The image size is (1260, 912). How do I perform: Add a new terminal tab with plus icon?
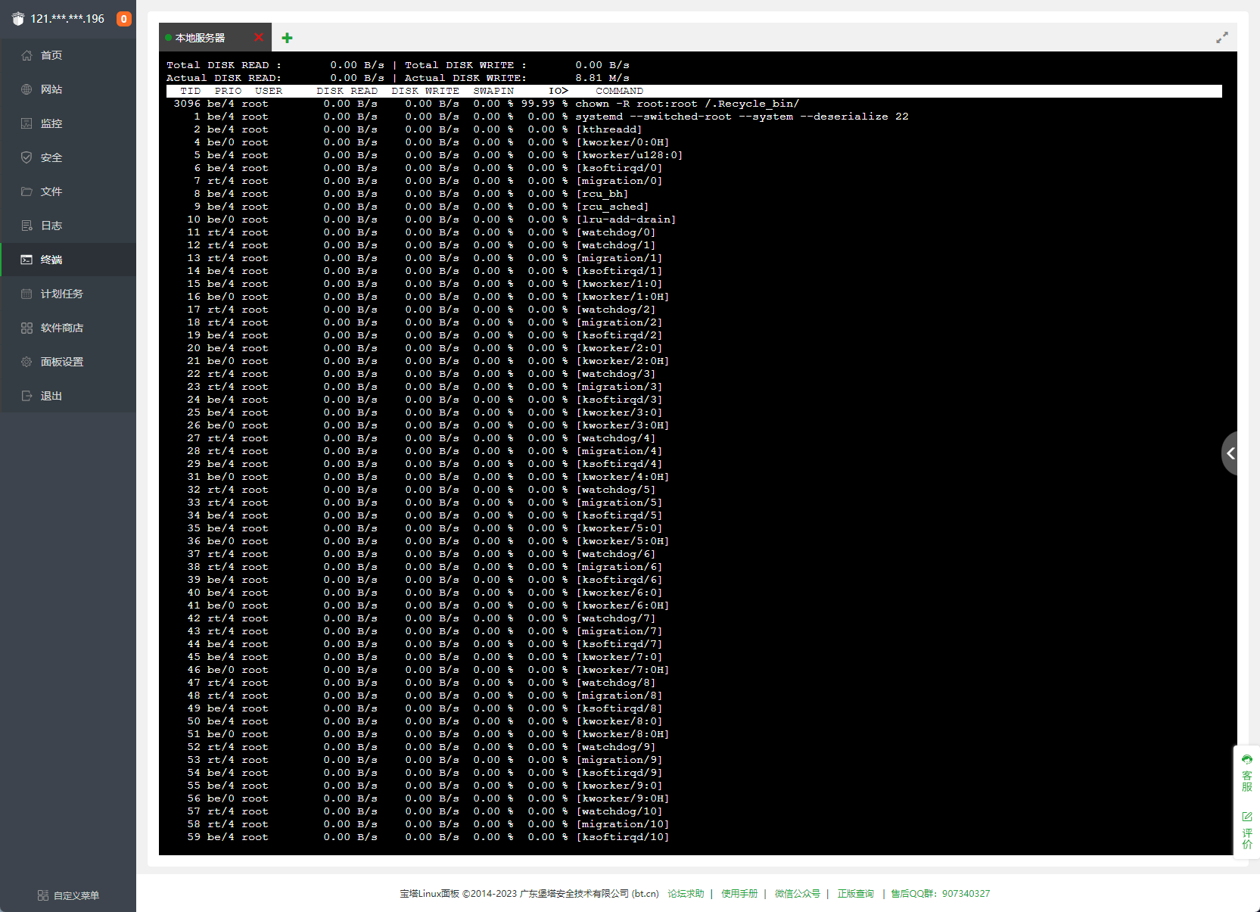click(287, 38)
